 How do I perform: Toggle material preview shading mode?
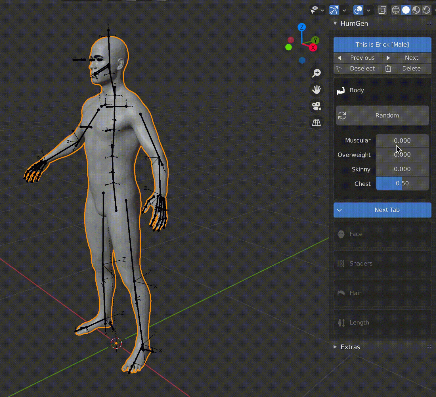(x=416, y=10)
